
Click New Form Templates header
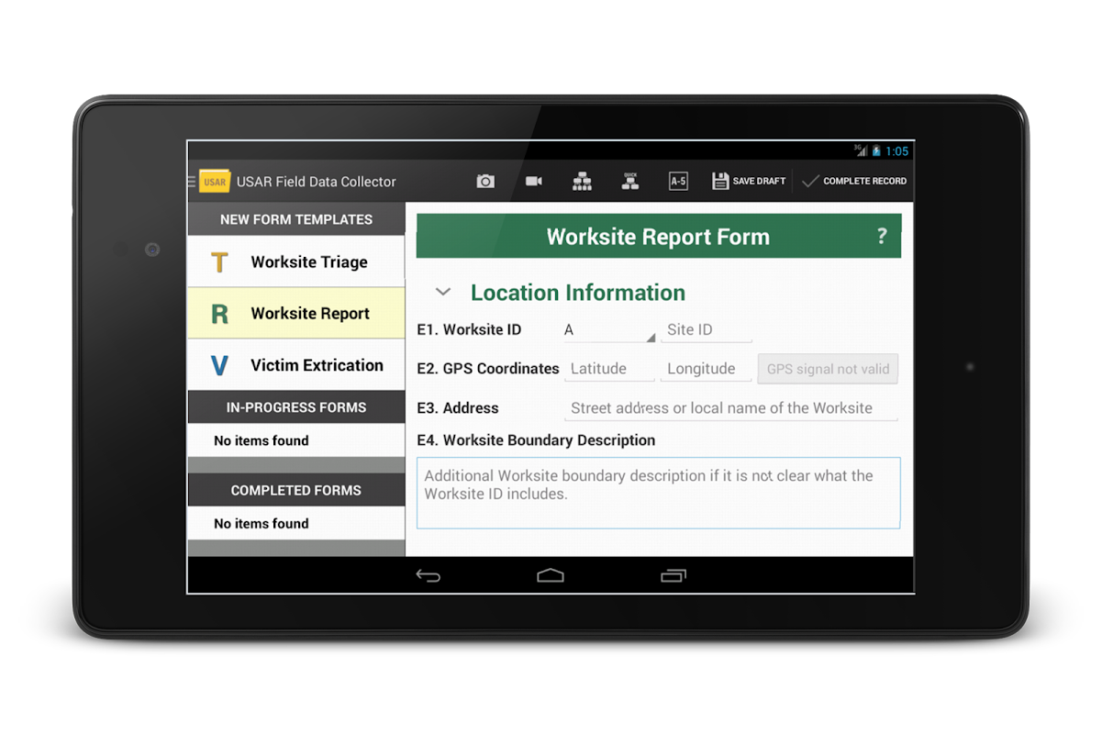coord(296,219)
